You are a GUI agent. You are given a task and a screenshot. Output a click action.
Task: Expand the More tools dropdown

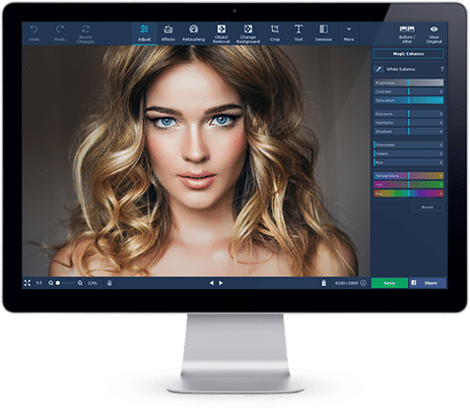click(349, 33)
